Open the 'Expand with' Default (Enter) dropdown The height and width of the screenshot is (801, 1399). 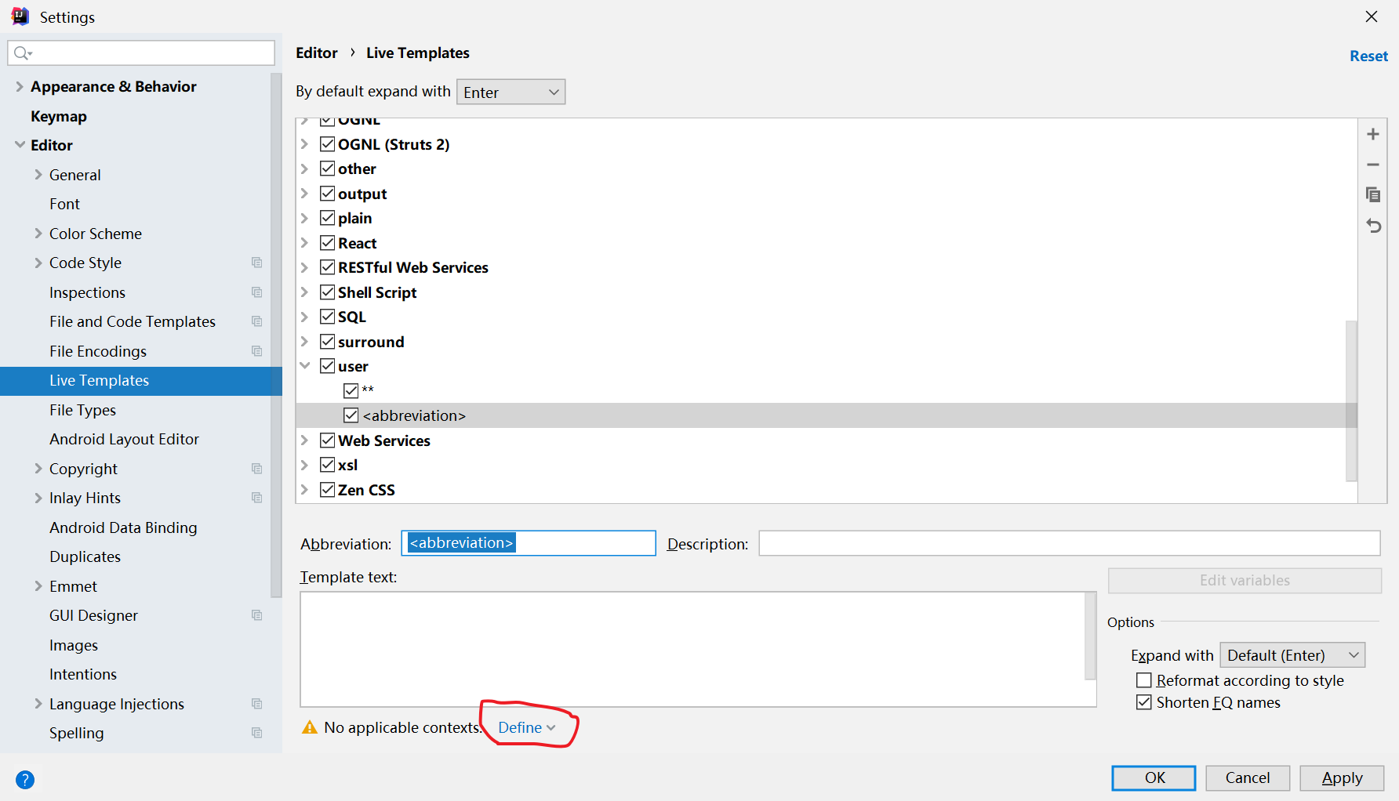tap(1292, 655)
